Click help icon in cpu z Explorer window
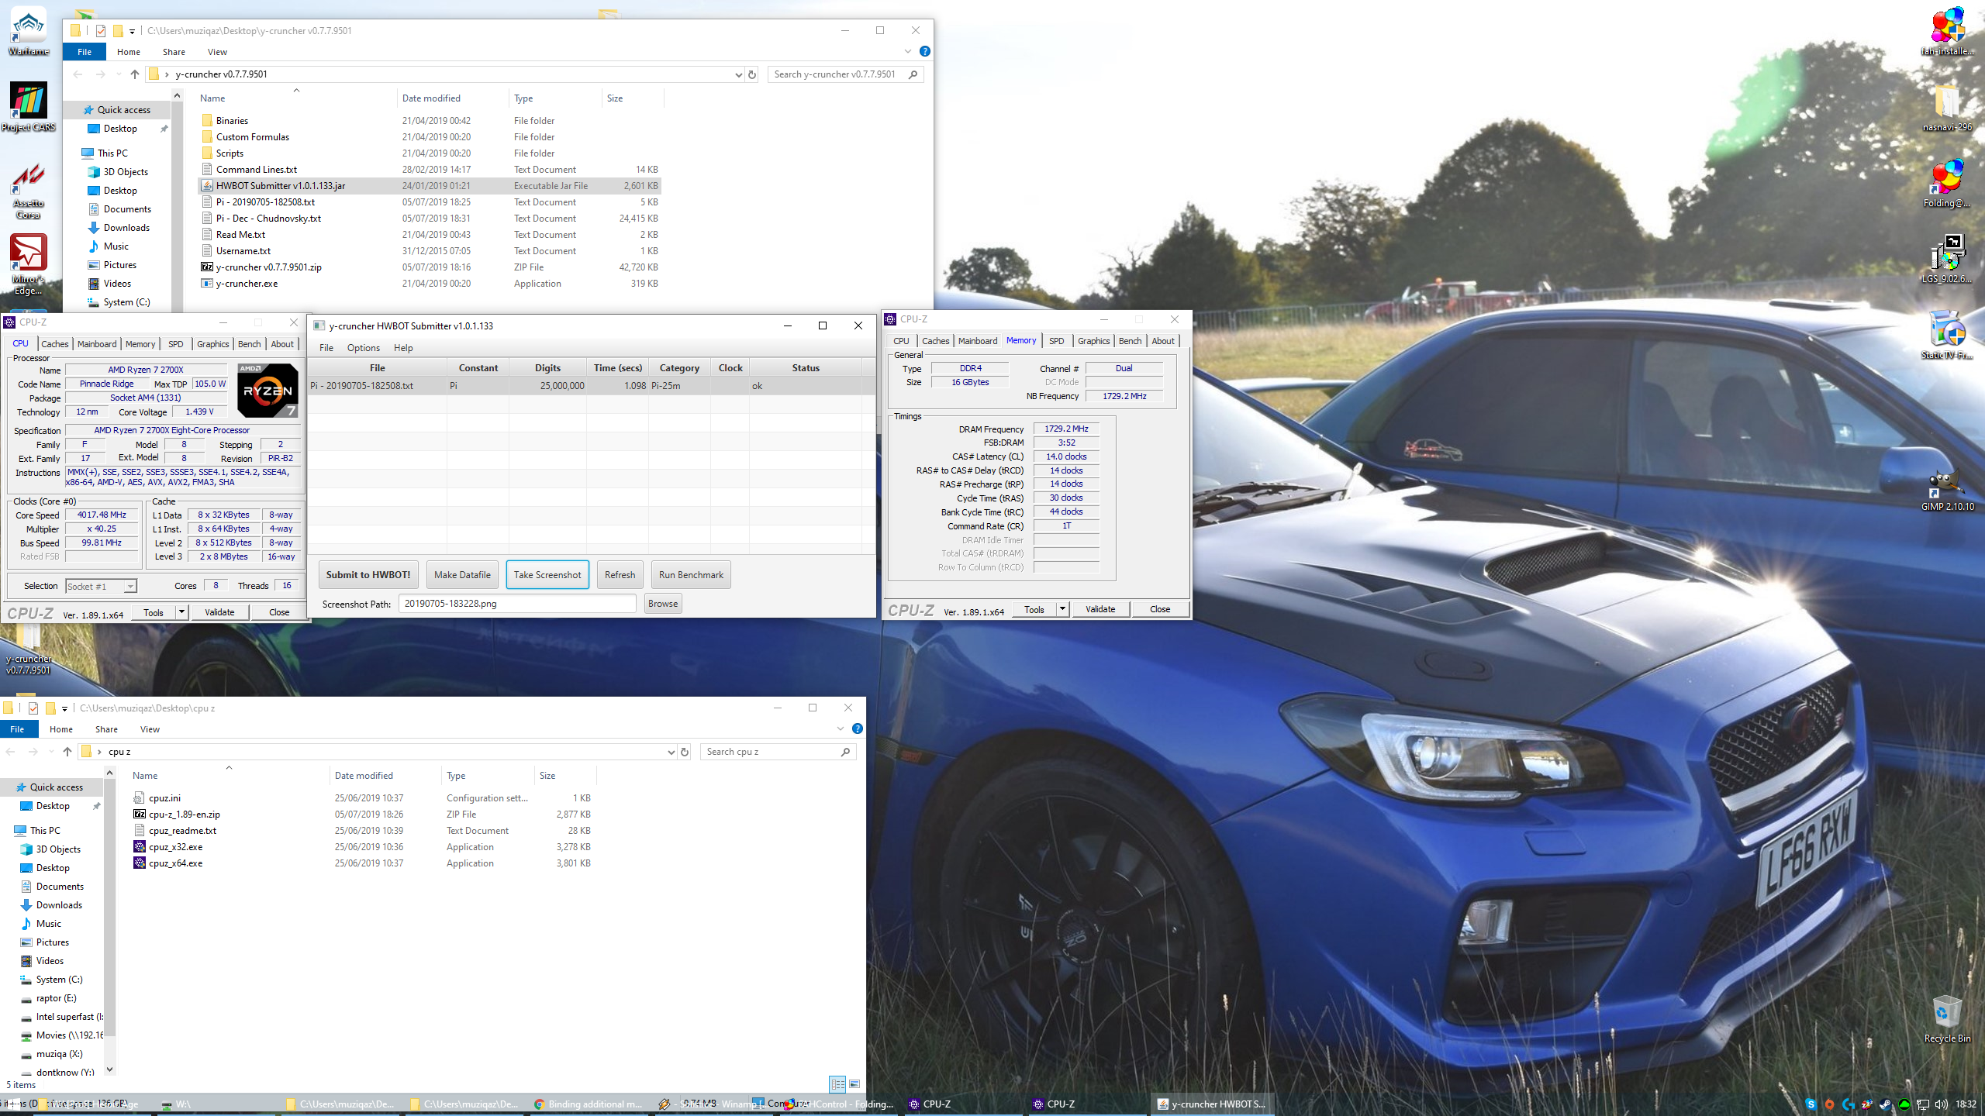 [858, 728]
